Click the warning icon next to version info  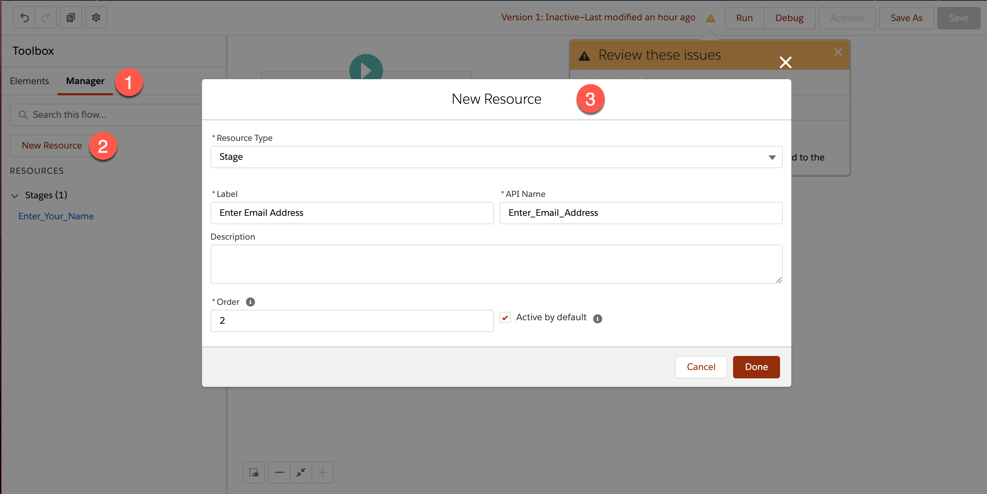[711, 18]
